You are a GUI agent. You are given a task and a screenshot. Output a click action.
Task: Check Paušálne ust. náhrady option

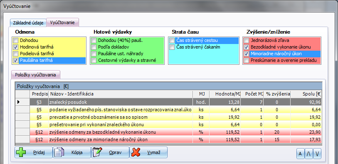[94, 54]
